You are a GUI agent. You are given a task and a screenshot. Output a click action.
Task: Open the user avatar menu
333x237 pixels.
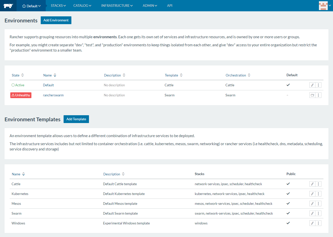point(324,6)
